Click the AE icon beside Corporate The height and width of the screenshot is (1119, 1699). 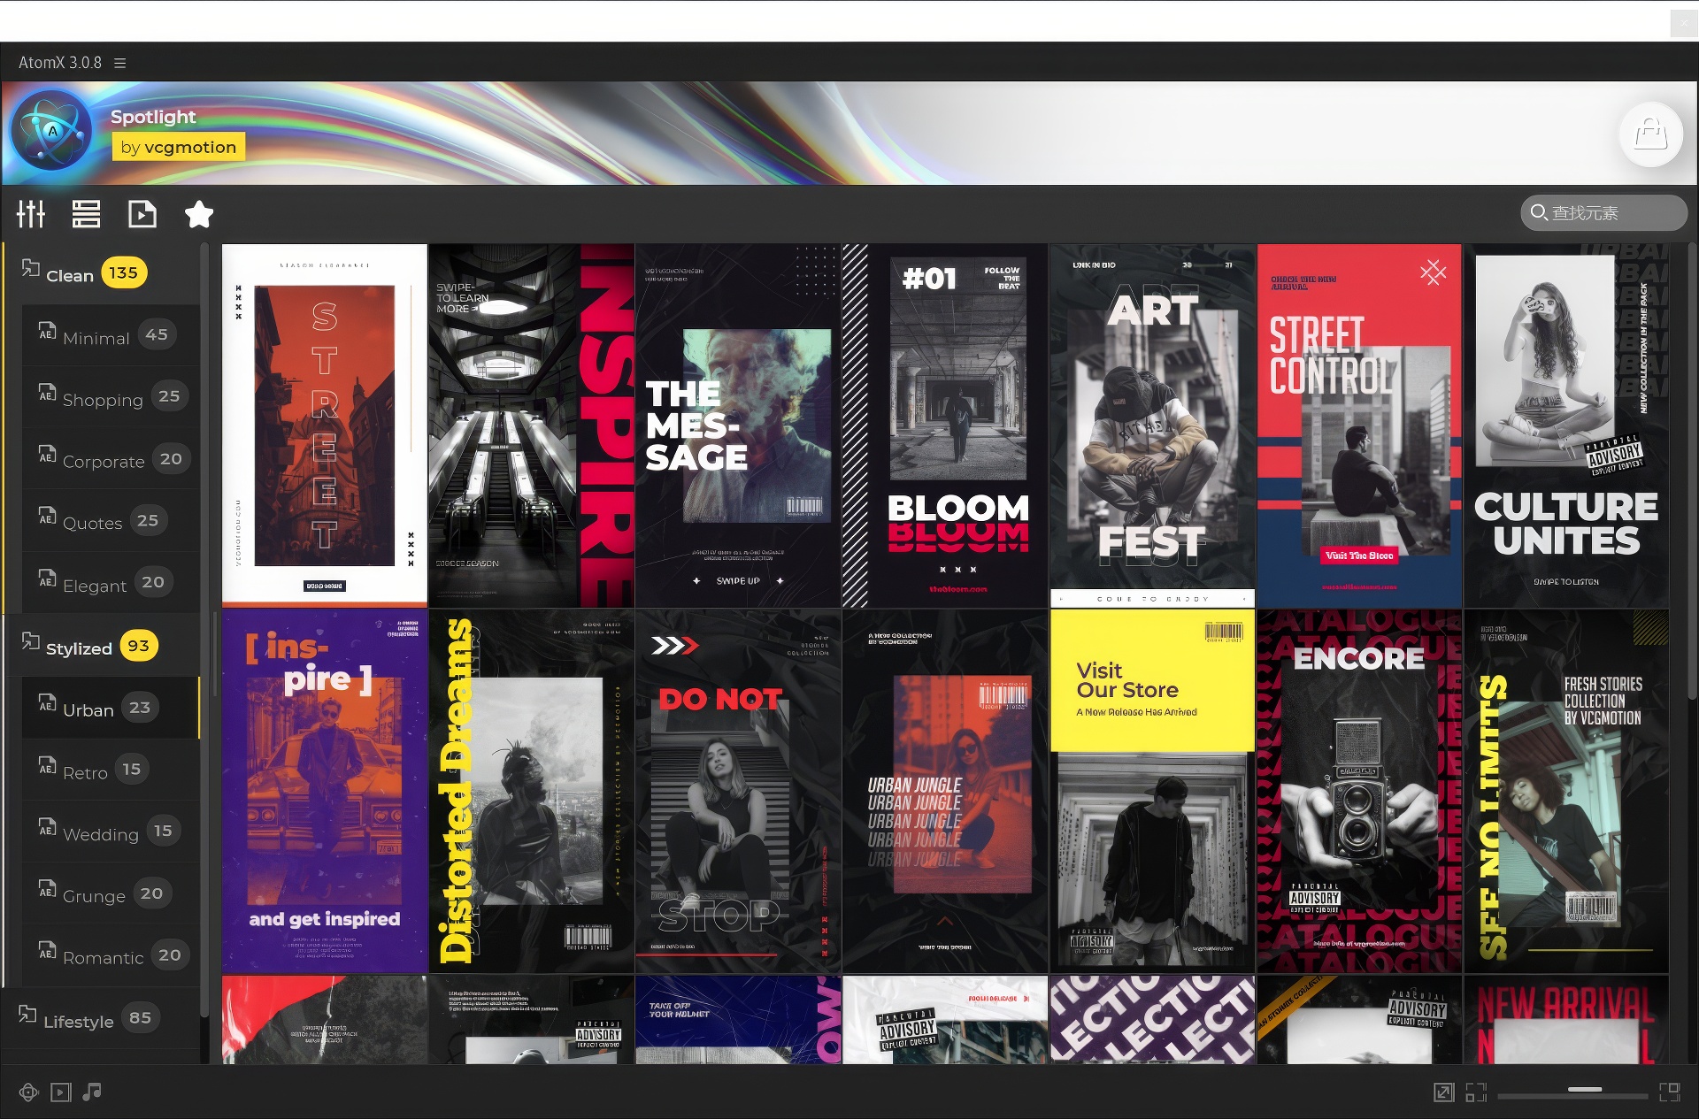pyautogui.click(x=47, y=455)
